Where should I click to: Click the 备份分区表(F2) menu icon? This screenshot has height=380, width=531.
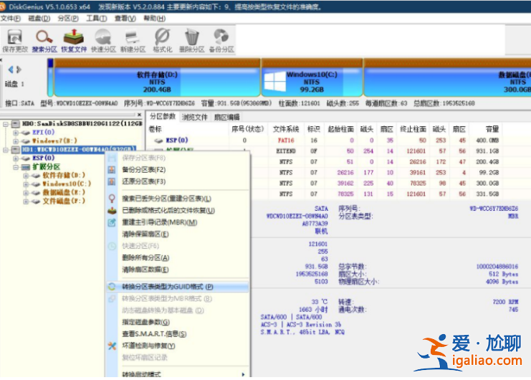112,170
